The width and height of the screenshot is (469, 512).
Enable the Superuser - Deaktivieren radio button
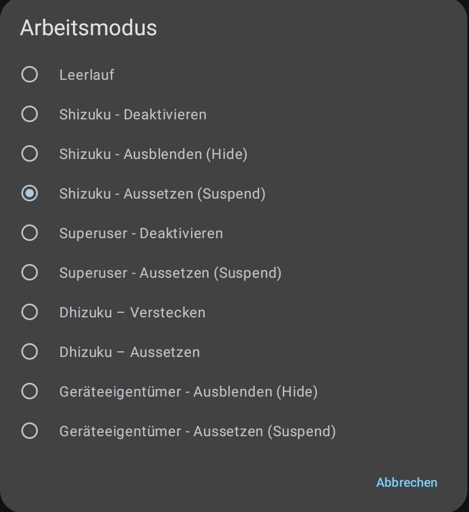(x=29, y=233)
